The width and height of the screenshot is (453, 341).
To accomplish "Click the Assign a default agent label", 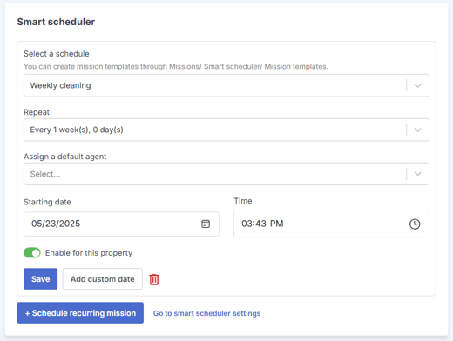I will click(x=64, y=157).
